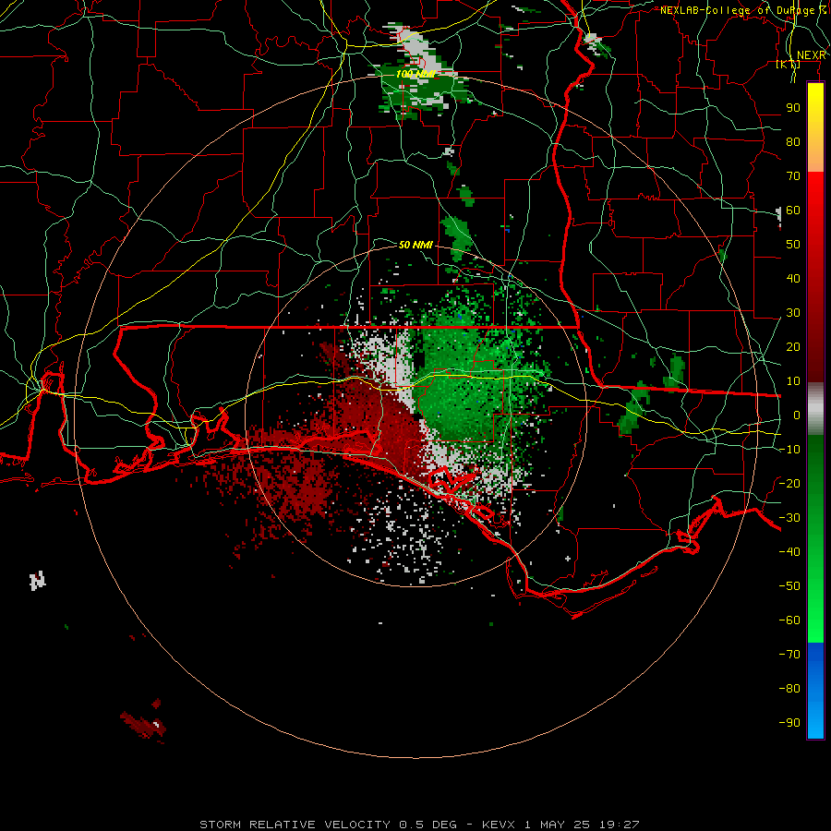Click the -90 value on velocity scale
Screen dimensions: 831x831
click(789, 722)
